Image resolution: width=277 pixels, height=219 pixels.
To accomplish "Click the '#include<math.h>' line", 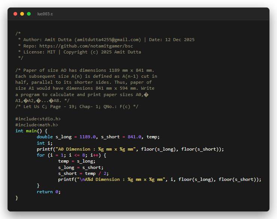I will pyautogui.click(x=37, y=125).
